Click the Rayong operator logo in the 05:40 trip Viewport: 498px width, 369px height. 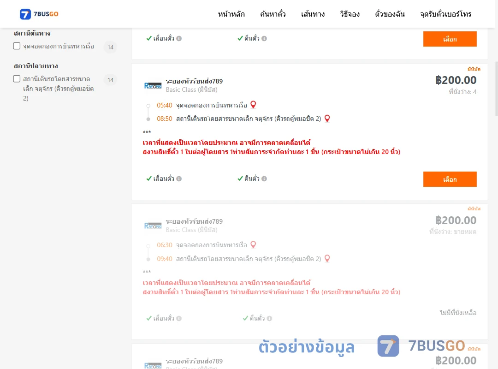tap(153, 85)
